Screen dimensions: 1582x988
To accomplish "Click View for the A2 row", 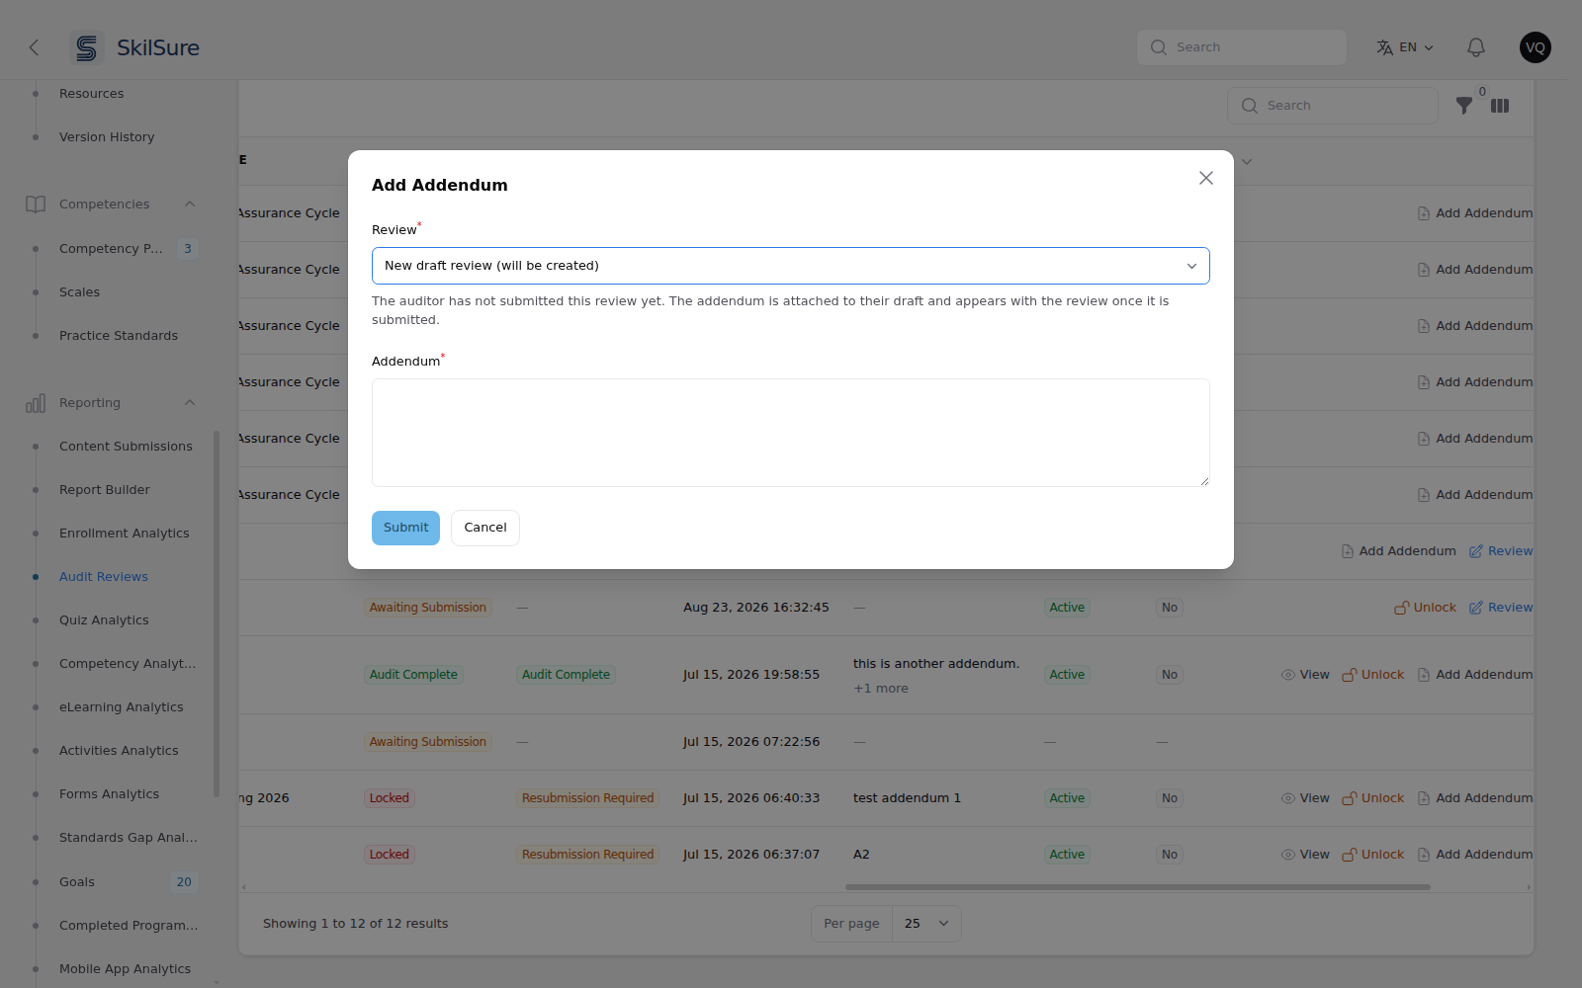I will point(1305,855).
